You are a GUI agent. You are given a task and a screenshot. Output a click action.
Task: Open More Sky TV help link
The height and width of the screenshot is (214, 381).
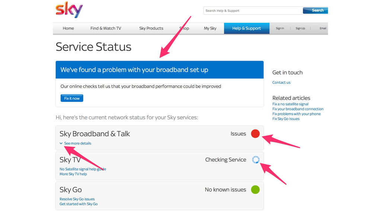point(73,174)
